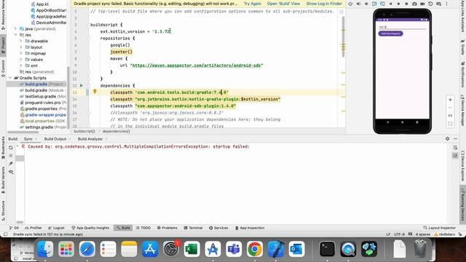466x262 pixels.
Task: Open Safari from the dock
Action: pos(87,249)
